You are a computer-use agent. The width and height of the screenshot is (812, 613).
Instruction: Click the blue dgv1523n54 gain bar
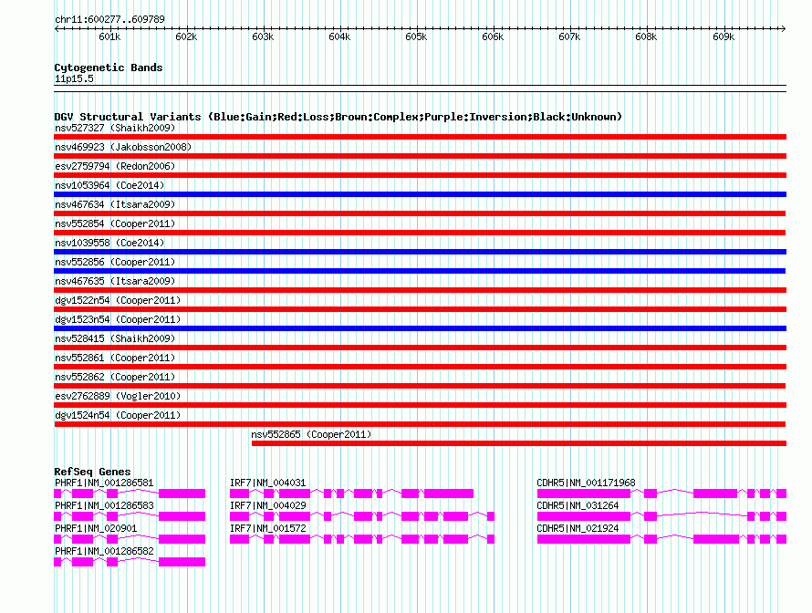420,328
